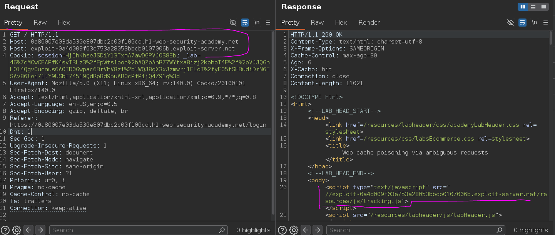Viewport: 555px width, 235px height.
Task: Click the Accept-Encoding header line
Action: (69, 111)
